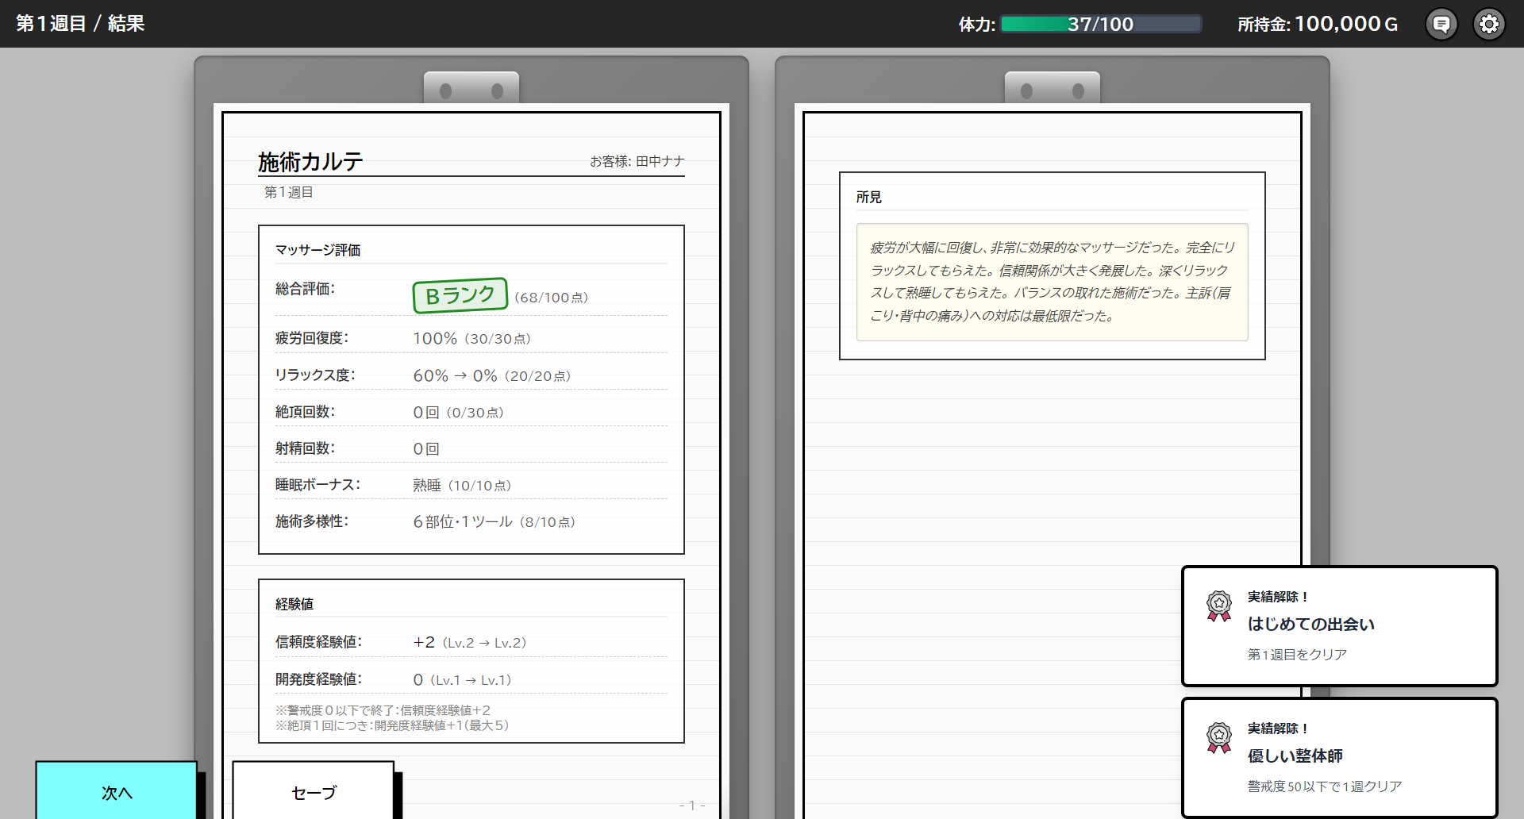1524x819 pixels.
Task: Select the 施術カルテ heading
Action: tap(310, 162)
